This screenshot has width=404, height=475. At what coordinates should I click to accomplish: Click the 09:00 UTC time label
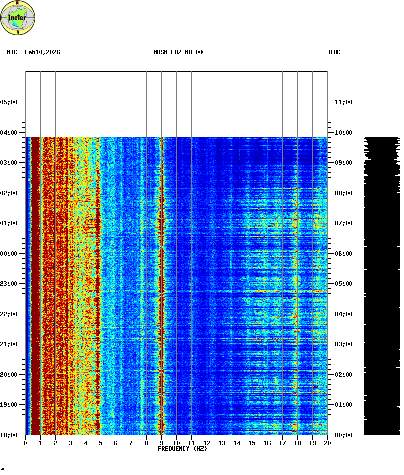tap(343, 162)
